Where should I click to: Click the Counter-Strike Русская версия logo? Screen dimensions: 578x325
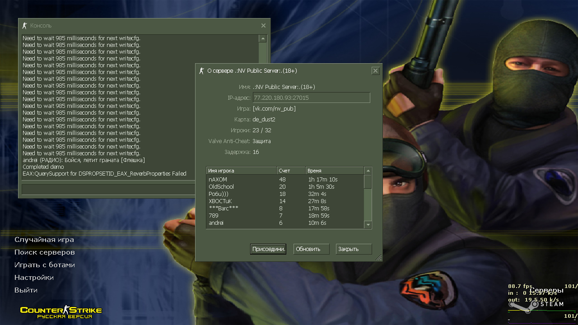(61, 313)
